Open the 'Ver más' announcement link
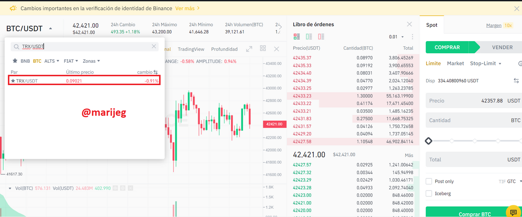Viewport: 522px width, 217px height. (188, 8)
